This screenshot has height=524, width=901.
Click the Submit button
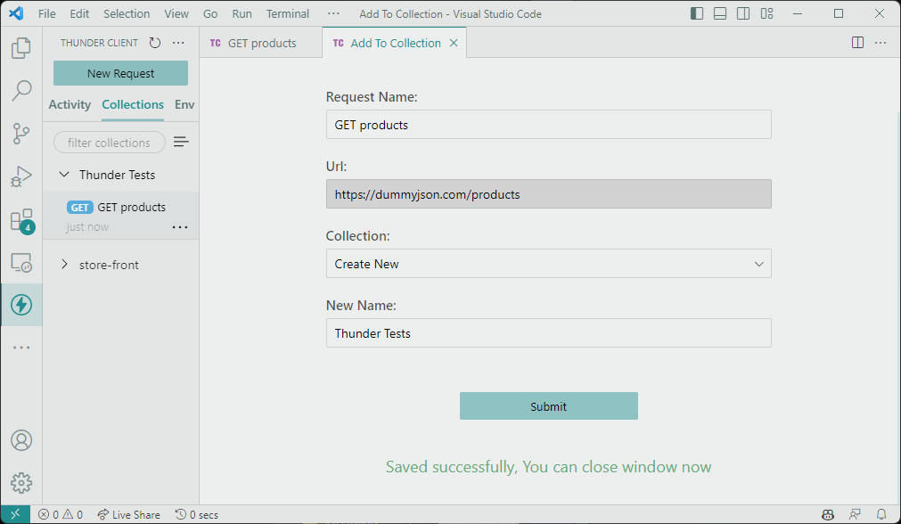[548, 406]
